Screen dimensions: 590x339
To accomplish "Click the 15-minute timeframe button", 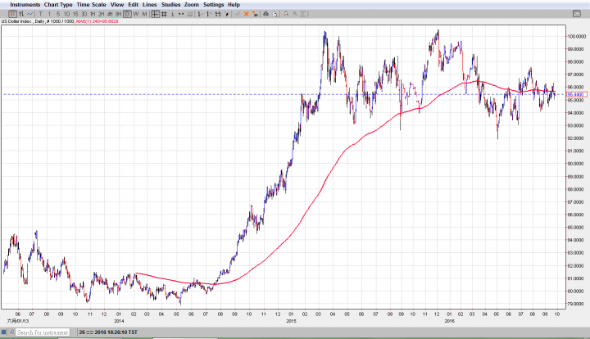I will [74, 14].
